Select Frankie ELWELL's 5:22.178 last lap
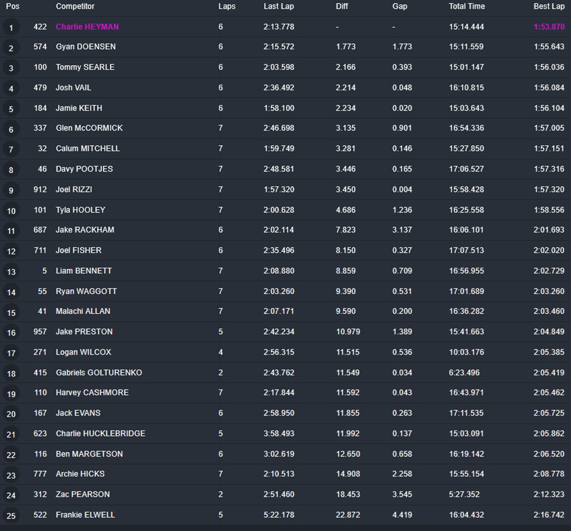Viewport: 571px width, 531px height. [x=279, y=515]
